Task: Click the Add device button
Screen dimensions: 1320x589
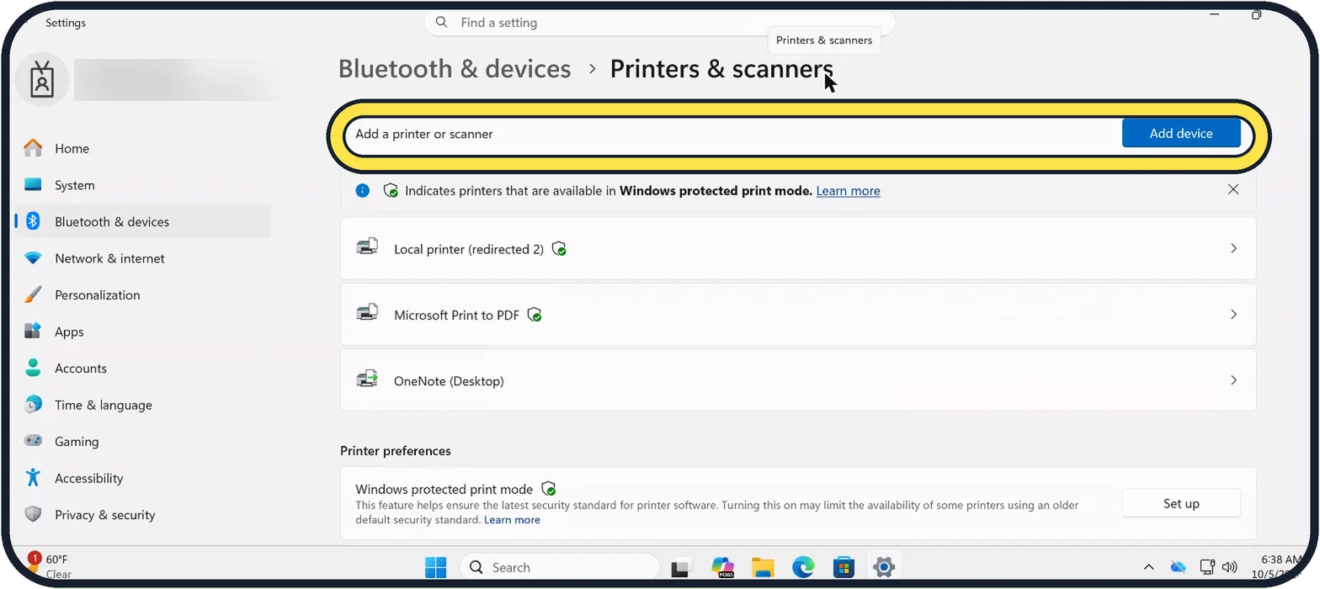Action: [1181, 133]
